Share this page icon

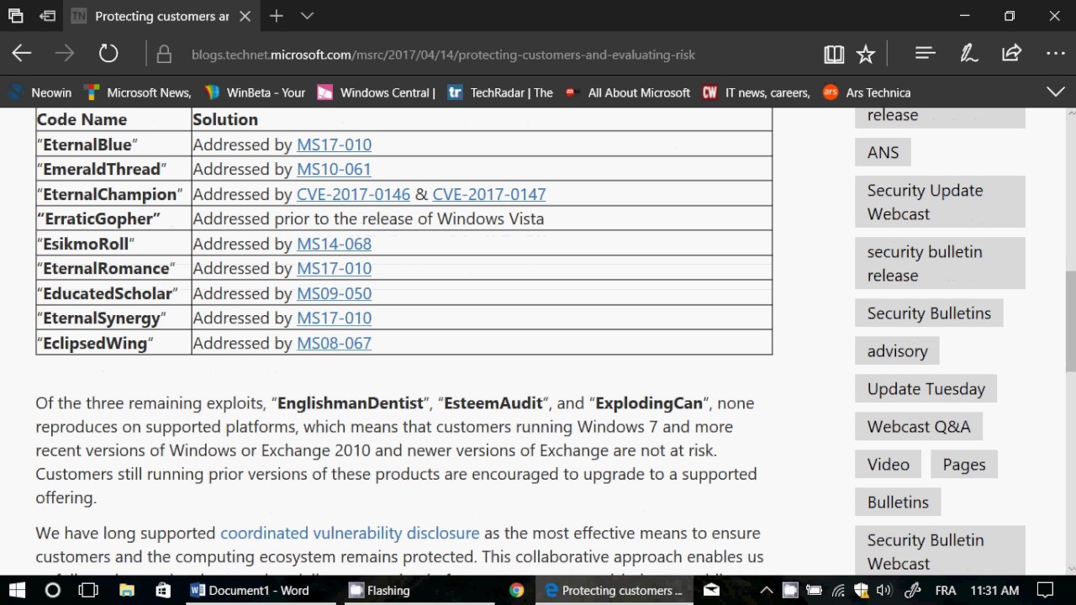(1011, 53)
